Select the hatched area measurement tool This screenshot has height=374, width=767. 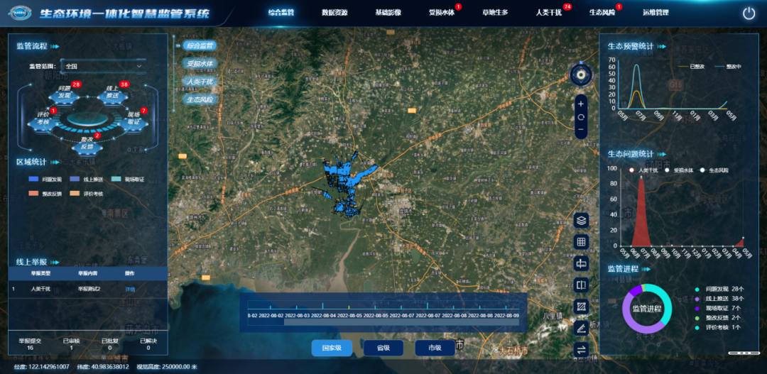tap(581, 307)
